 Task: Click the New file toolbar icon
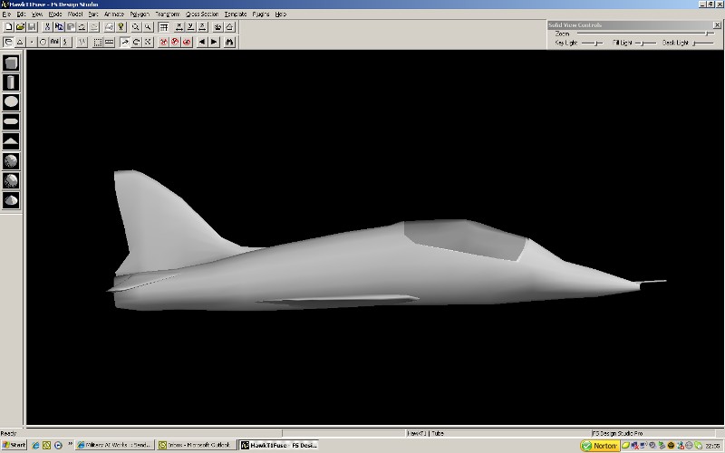coord(8,27)
